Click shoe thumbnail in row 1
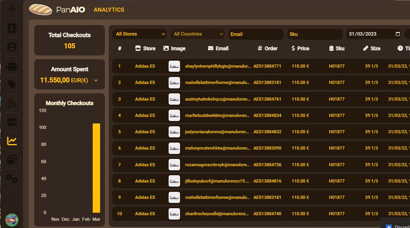The image size is (410, 228). tap(174, 66)
